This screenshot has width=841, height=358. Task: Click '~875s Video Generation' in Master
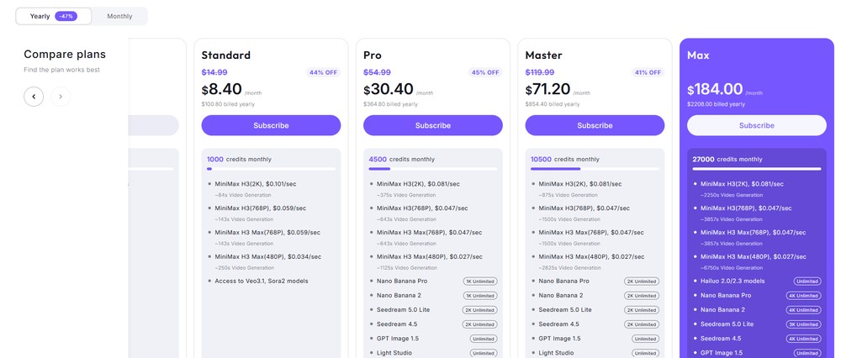point(568,195)
